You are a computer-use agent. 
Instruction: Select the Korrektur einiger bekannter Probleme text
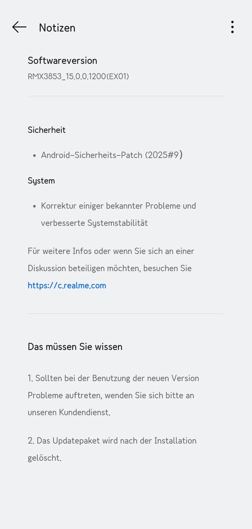[x=118, y=206]
